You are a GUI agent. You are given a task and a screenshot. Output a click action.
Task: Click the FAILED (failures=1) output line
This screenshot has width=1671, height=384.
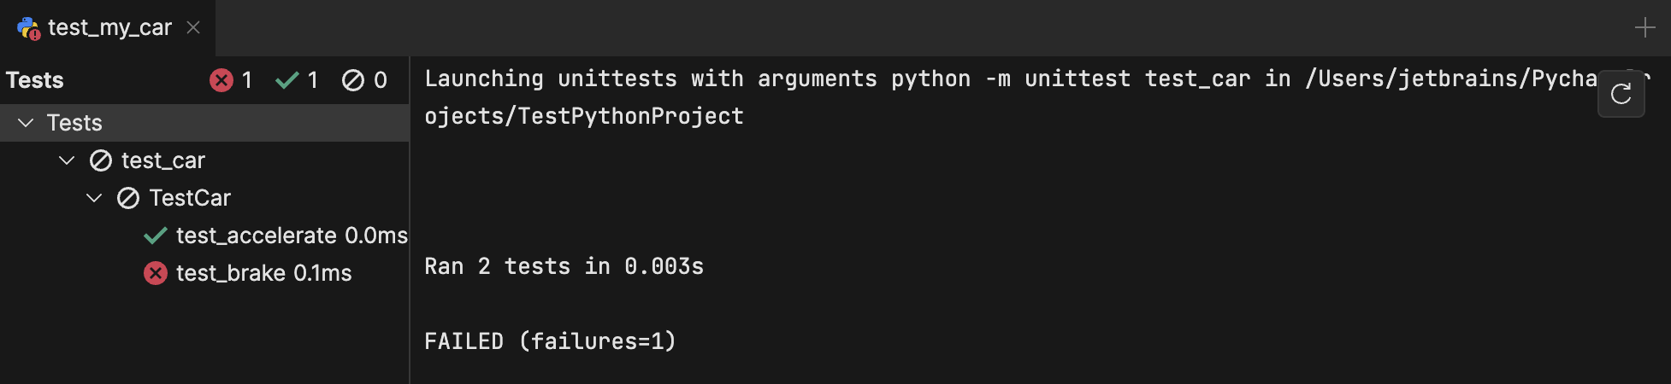click(x=550, y=341)
